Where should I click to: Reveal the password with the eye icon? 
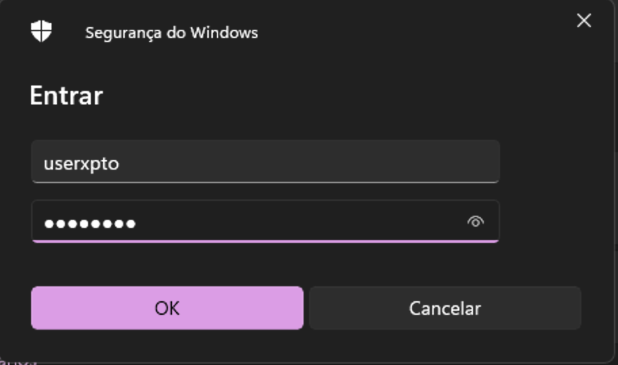coord(476,221)
